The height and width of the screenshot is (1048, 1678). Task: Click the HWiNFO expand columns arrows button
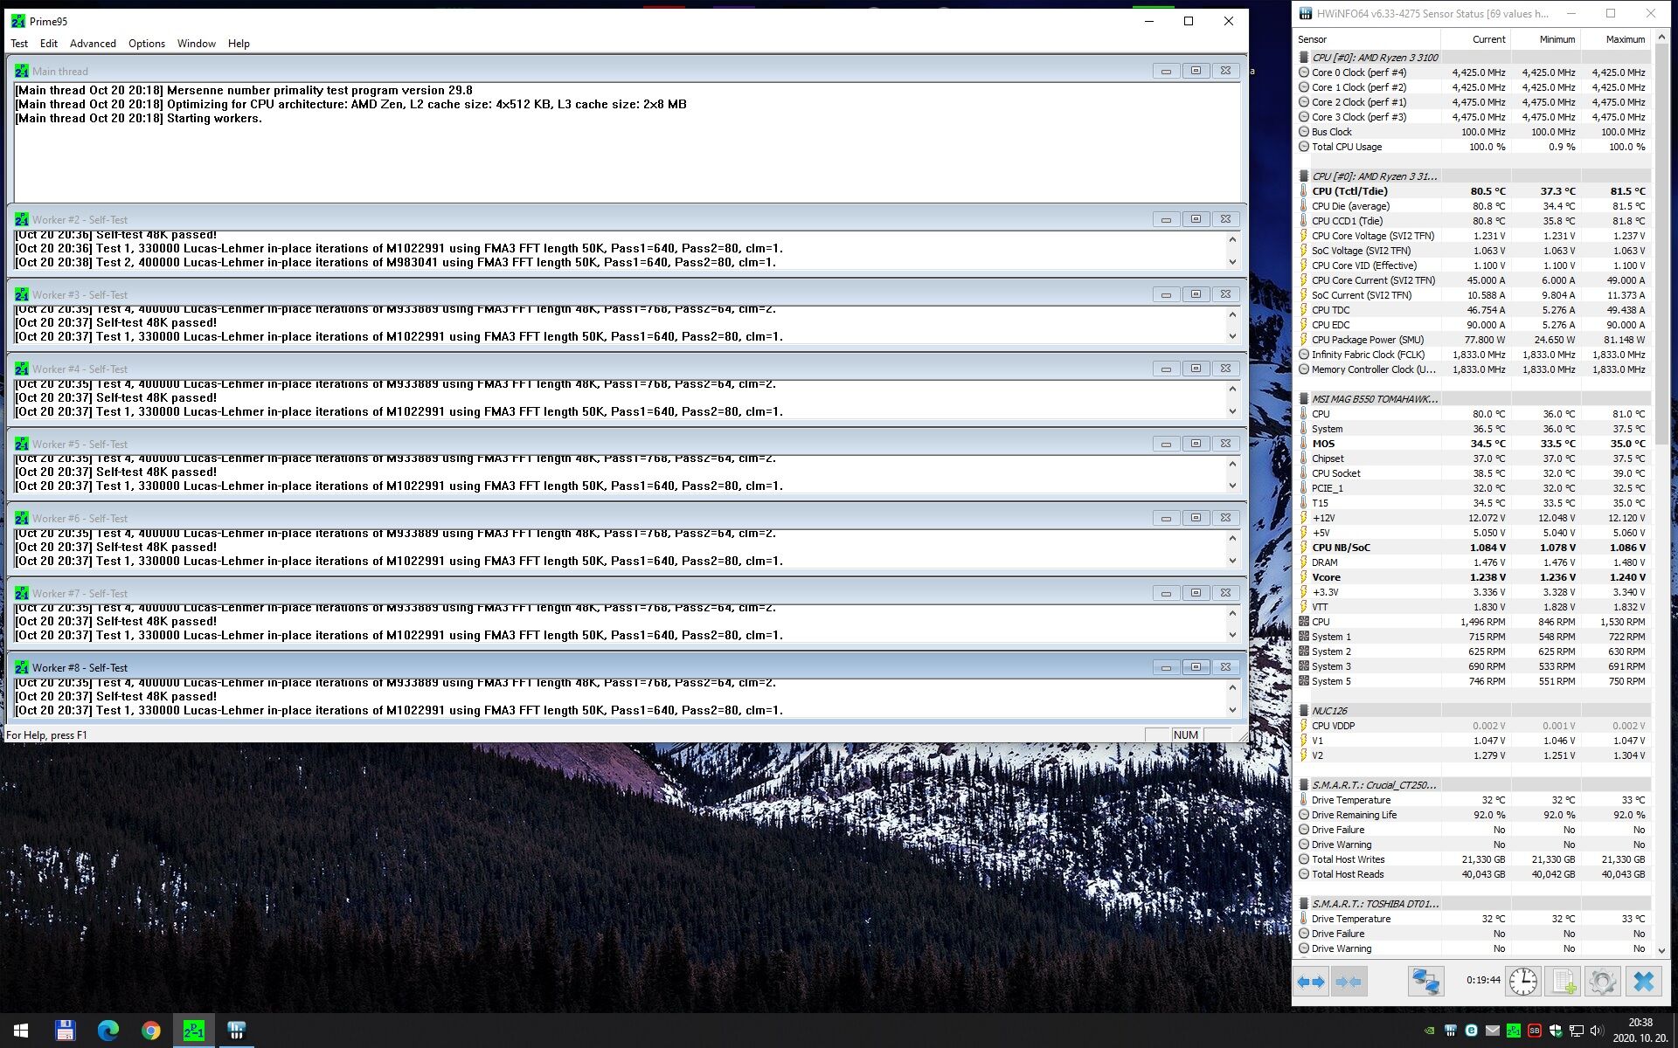tap(1310, 982)
